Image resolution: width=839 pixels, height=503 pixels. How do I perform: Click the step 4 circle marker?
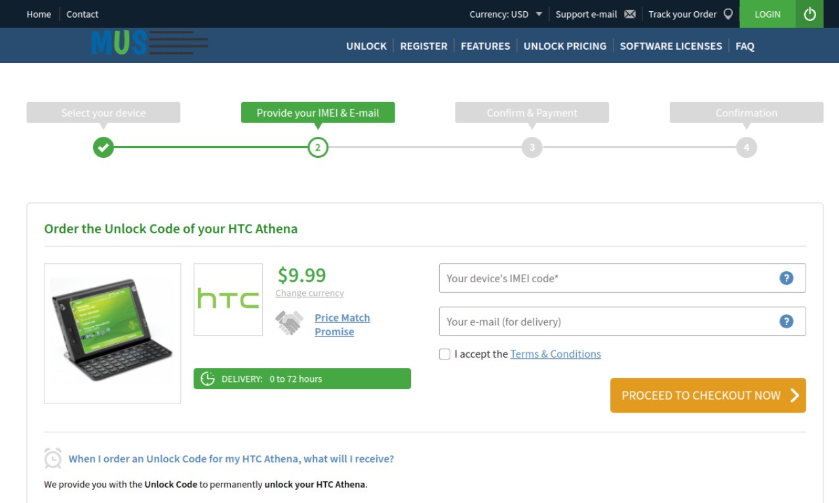coord(747,147)
